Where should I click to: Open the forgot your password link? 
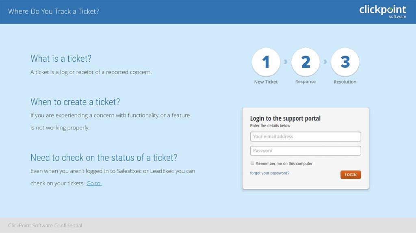(x=270, y=173)
